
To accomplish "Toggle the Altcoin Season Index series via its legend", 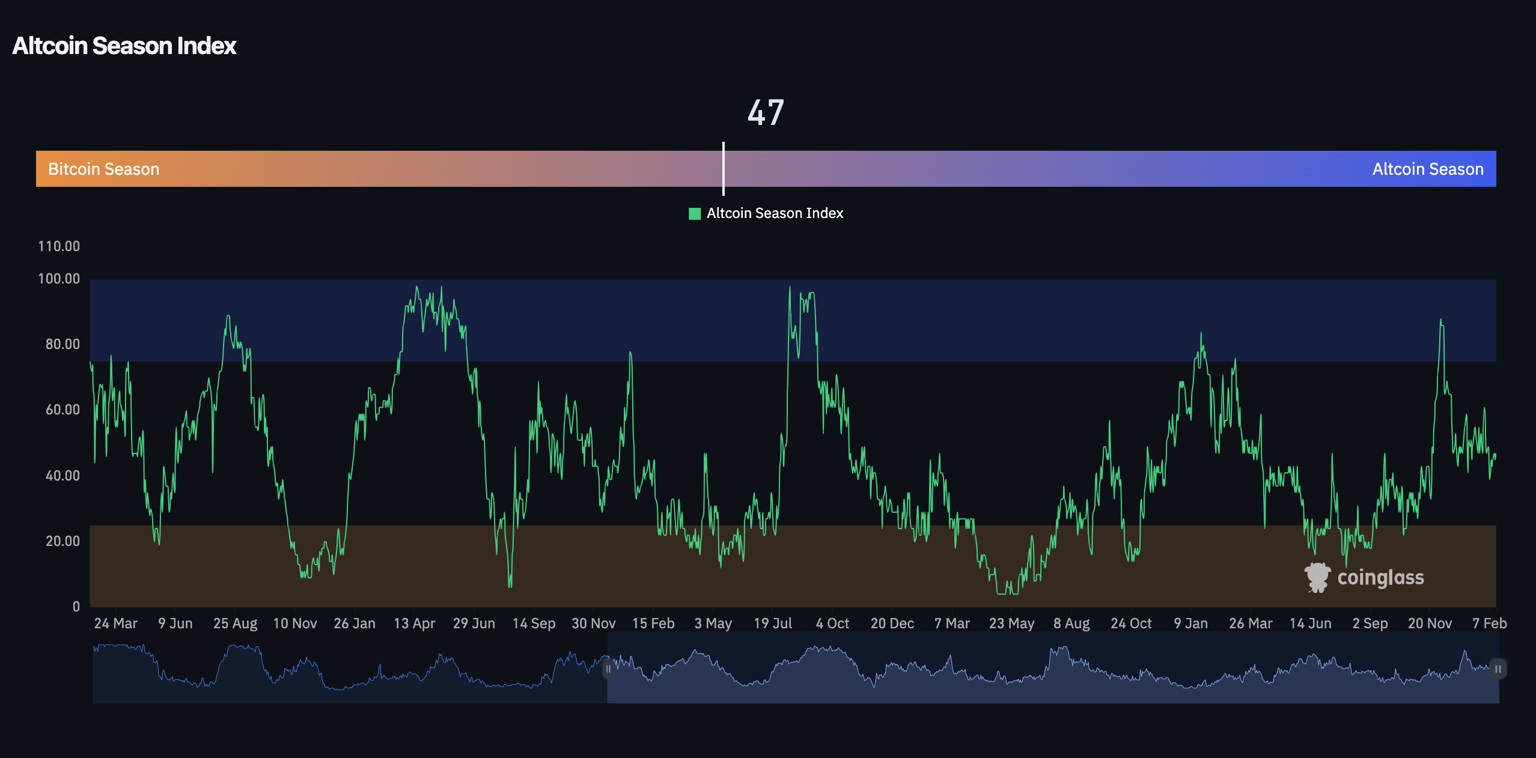I will click(775, 213).
